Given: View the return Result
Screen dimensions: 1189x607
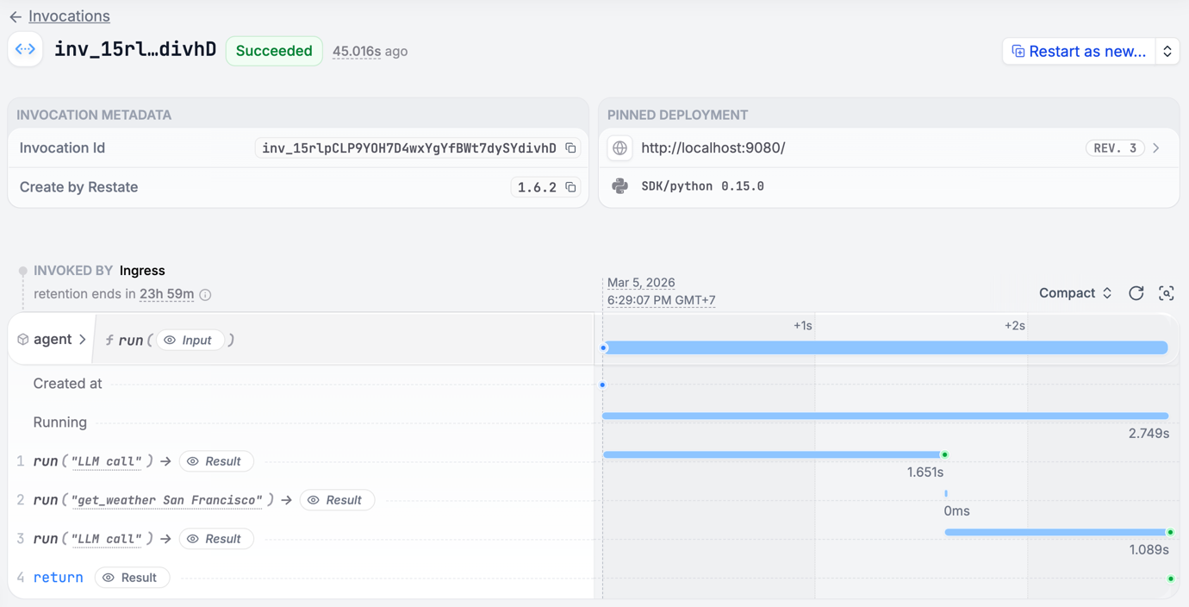Looking at the screenshot, I should pyautogui.click(x=132, y=578).
